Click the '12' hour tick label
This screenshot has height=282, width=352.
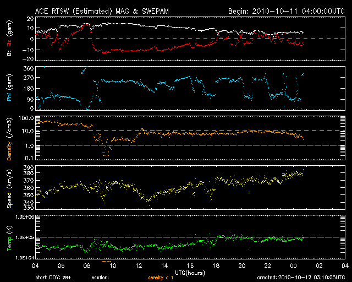[139, 265]
